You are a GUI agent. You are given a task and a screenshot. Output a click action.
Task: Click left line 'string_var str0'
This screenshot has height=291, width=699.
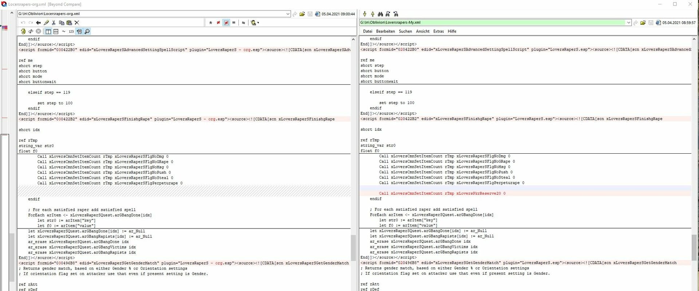coord(36,146)
